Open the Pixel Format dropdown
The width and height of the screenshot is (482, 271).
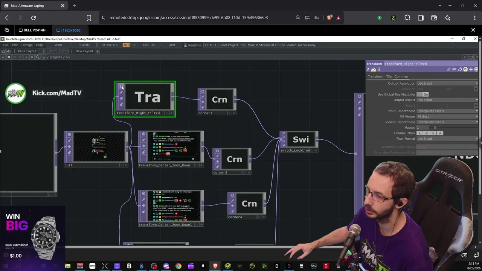(x=447, y=139)
